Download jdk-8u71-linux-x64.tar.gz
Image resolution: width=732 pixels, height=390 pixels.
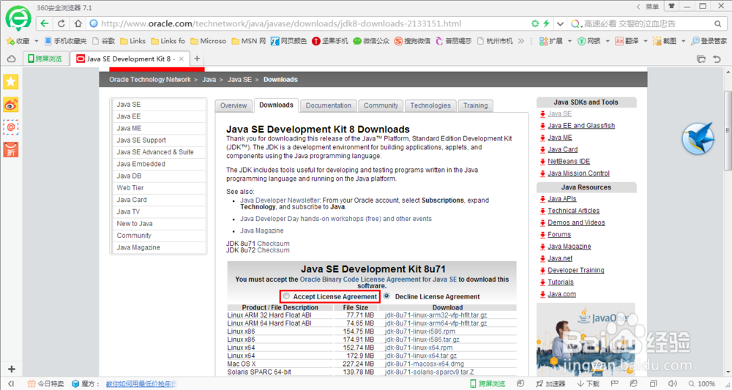[x=421, y=356]
